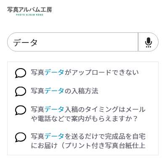Click speech bubble icon beside 写真データを送るだけで suggestion
The width and height of the screenshot is (164, 159).
pyautogui.click(x=21, y=137)
